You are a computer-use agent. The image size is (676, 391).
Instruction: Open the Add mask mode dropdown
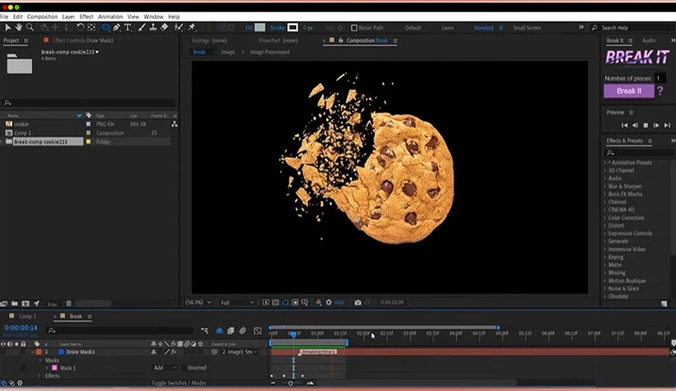click(x=165, y=368)
